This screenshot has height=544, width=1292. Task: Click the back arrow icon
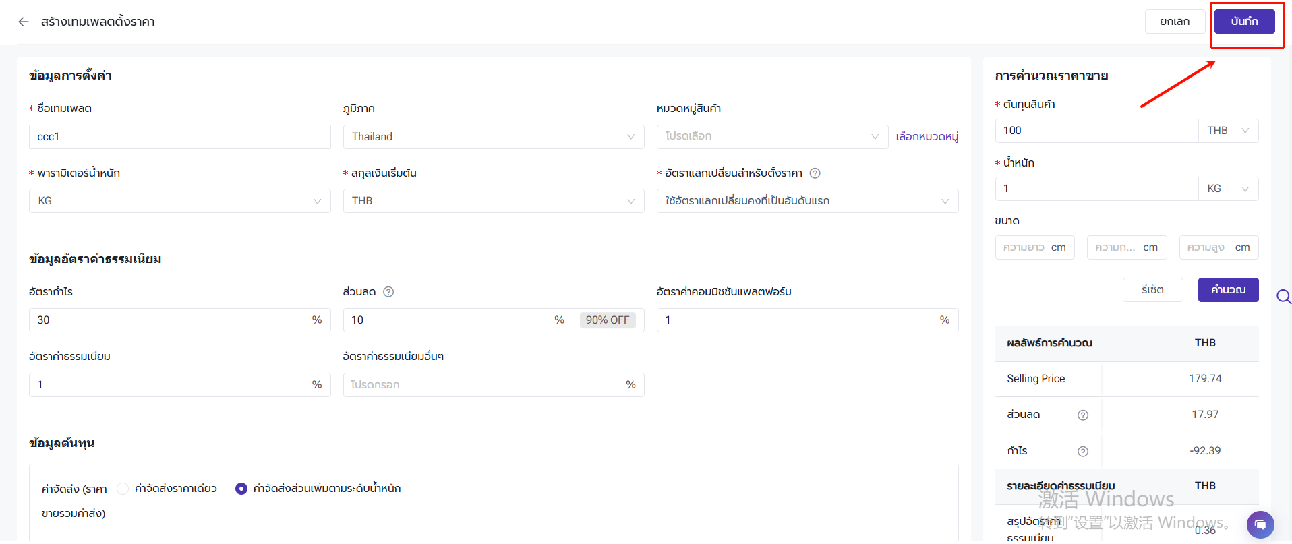tap(24, 22)
